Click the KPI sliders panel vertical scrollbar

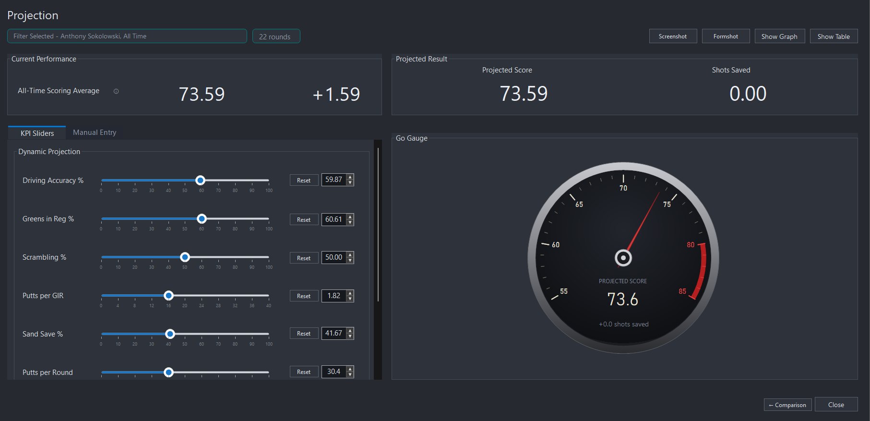[378, 225]
